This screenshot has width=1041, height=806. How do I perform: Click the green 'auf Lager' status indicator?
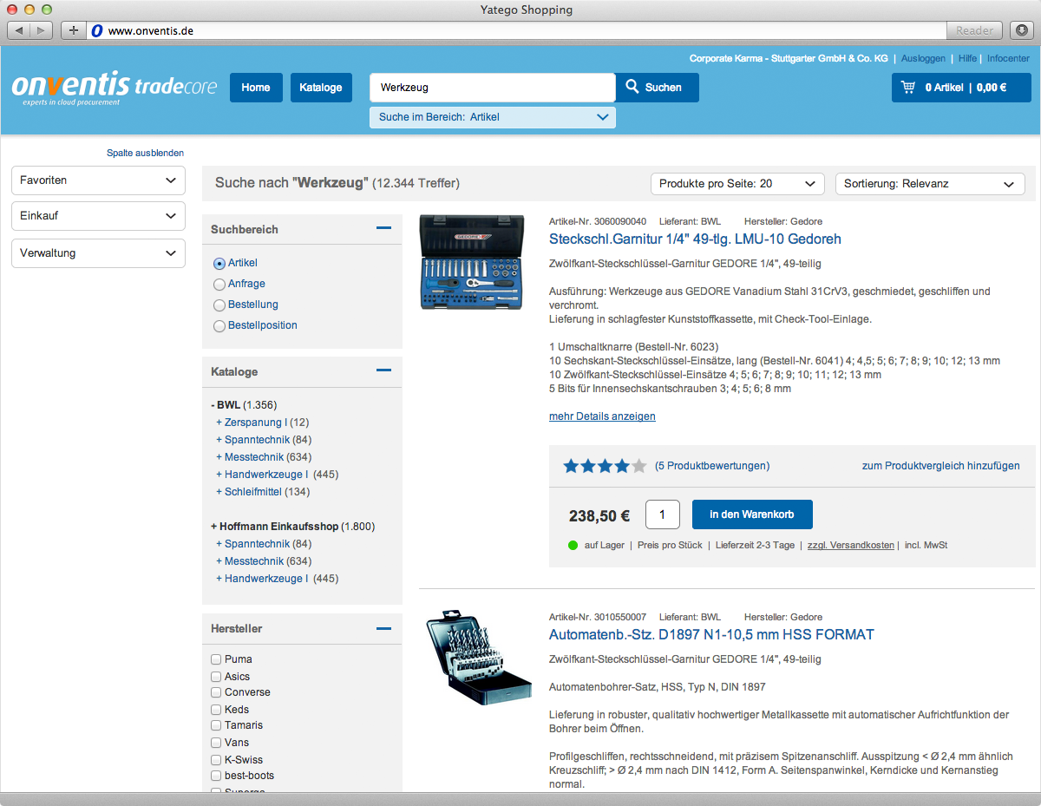click(x=573, y=546)
